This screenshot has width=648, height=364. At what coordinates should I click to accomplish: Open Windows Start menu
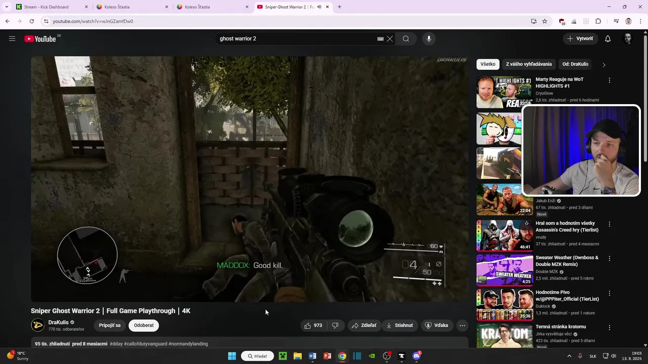tap(232, 356)
